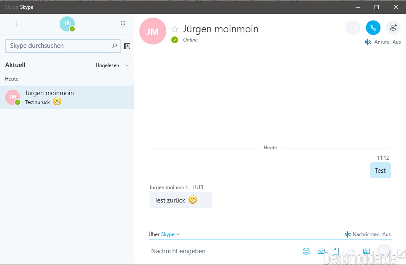Open the JB profile avatar

pos(67,24)
